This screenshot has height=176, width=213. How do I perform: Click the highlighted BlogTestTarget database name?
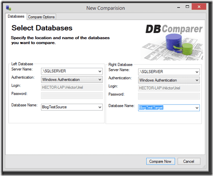[x=151, y=108]
